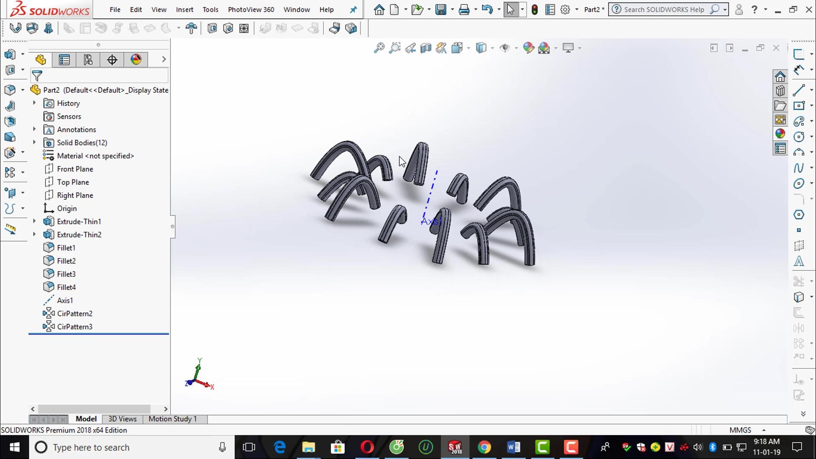816x459 pixels.
Task: Open the Design Library in task pane
Action: point(780,91)
